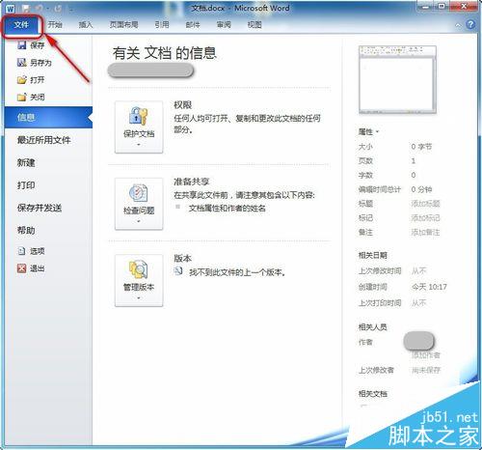Screen dimensions: 482x450
Task: Click Save As (另存为) label
Action: pos(40,63)
